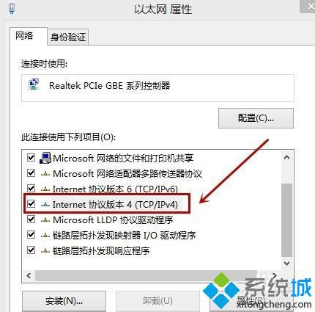Screen dimensions: 315x312
Task: Click the Internet Protocol Version 4 item icon
Action: point(45,204)
